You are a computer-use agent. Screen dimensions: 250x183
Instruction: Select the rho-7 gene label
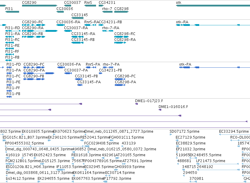107,9
